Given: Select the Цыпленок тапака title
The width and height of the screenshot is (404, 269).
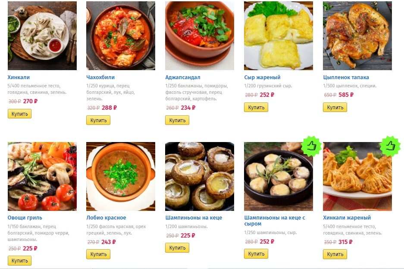Looking at the screenshot, I should [x=346, y=77].
